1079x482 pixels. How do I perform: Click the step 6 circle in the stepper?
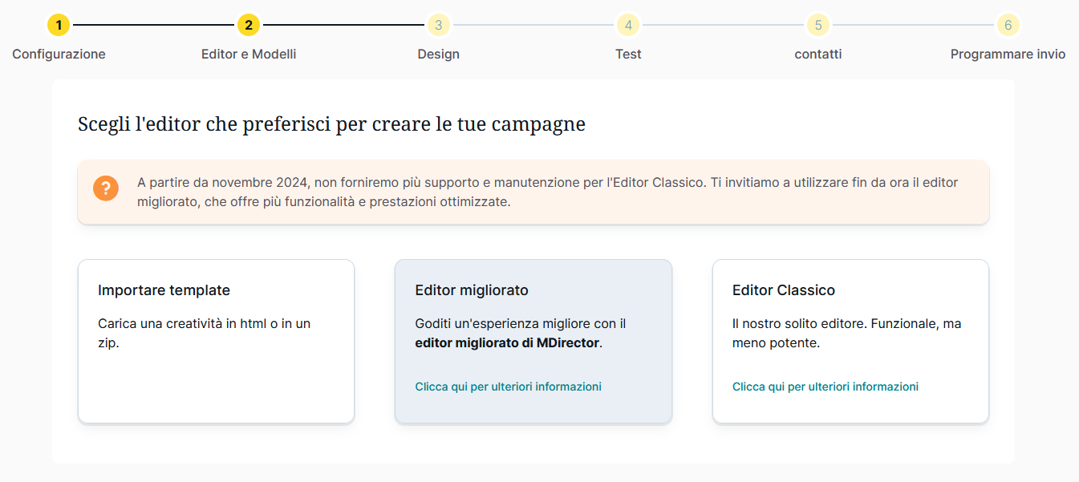1008,26
